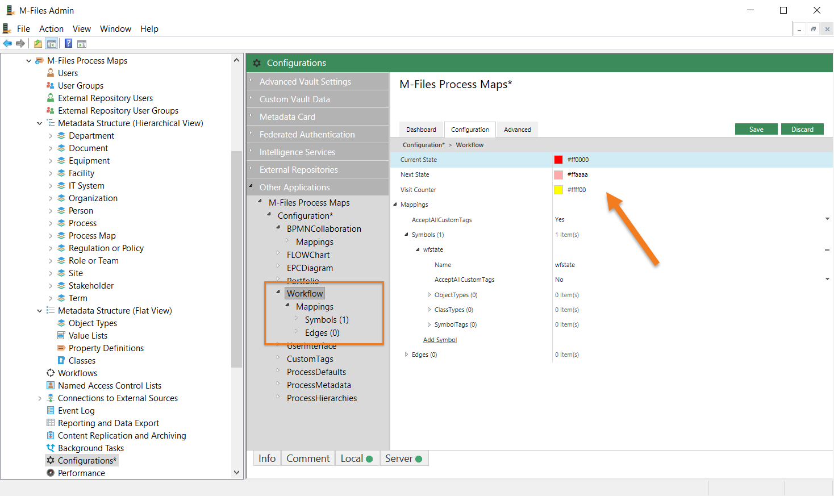834x496 pixels.
Task: Open the wfstate AcceptAllCustomTags No dropdown
Action: [x=827, y=280]
